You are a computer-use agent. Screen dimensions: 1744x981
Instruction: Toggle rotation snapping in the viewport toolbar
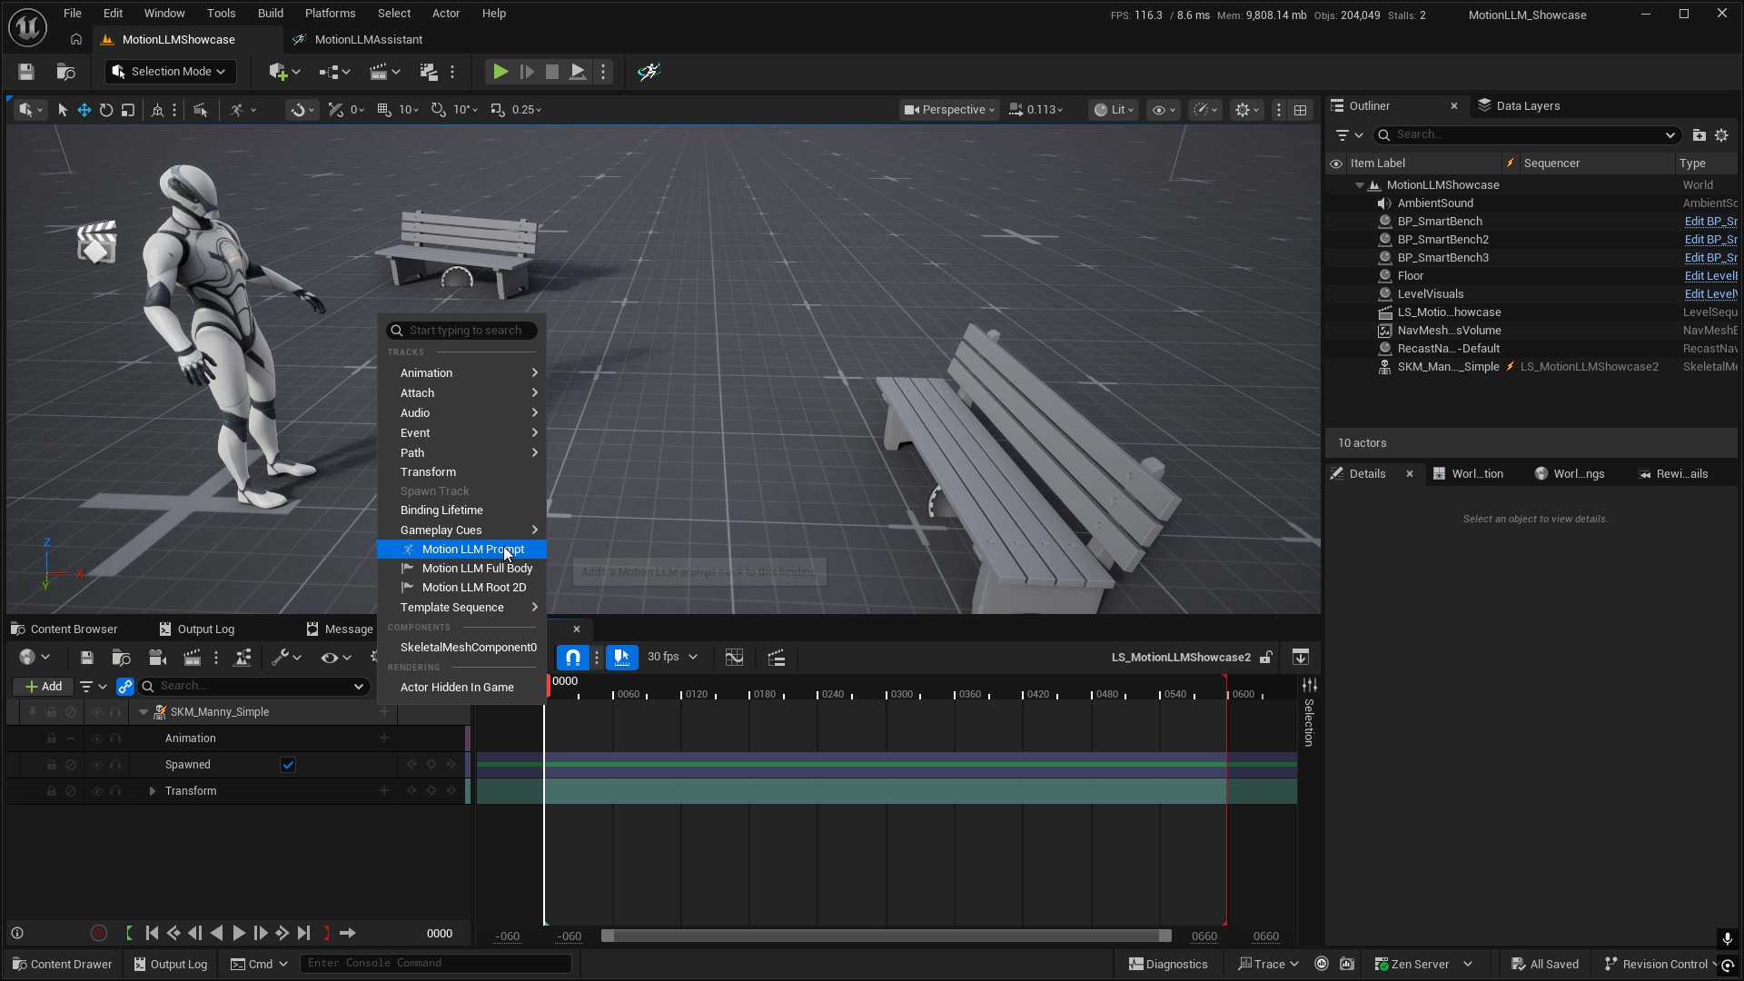[439, 110]
